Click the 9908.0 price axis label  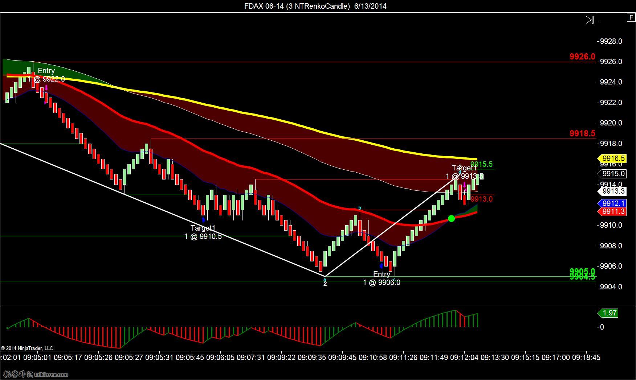point(611,246)
